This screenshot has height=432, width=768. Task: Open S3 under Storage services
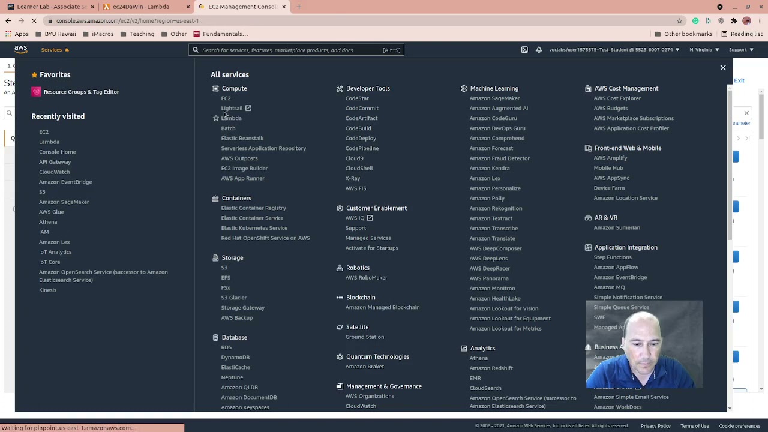click(224, 268)
